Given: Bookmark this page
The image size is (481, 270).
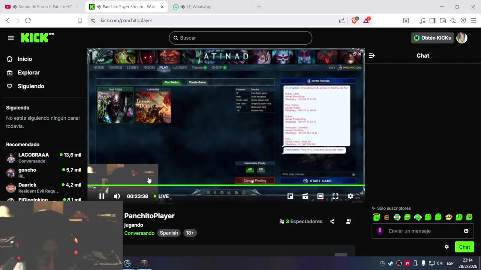Looking at the screenshot, I should pos(80,21).
